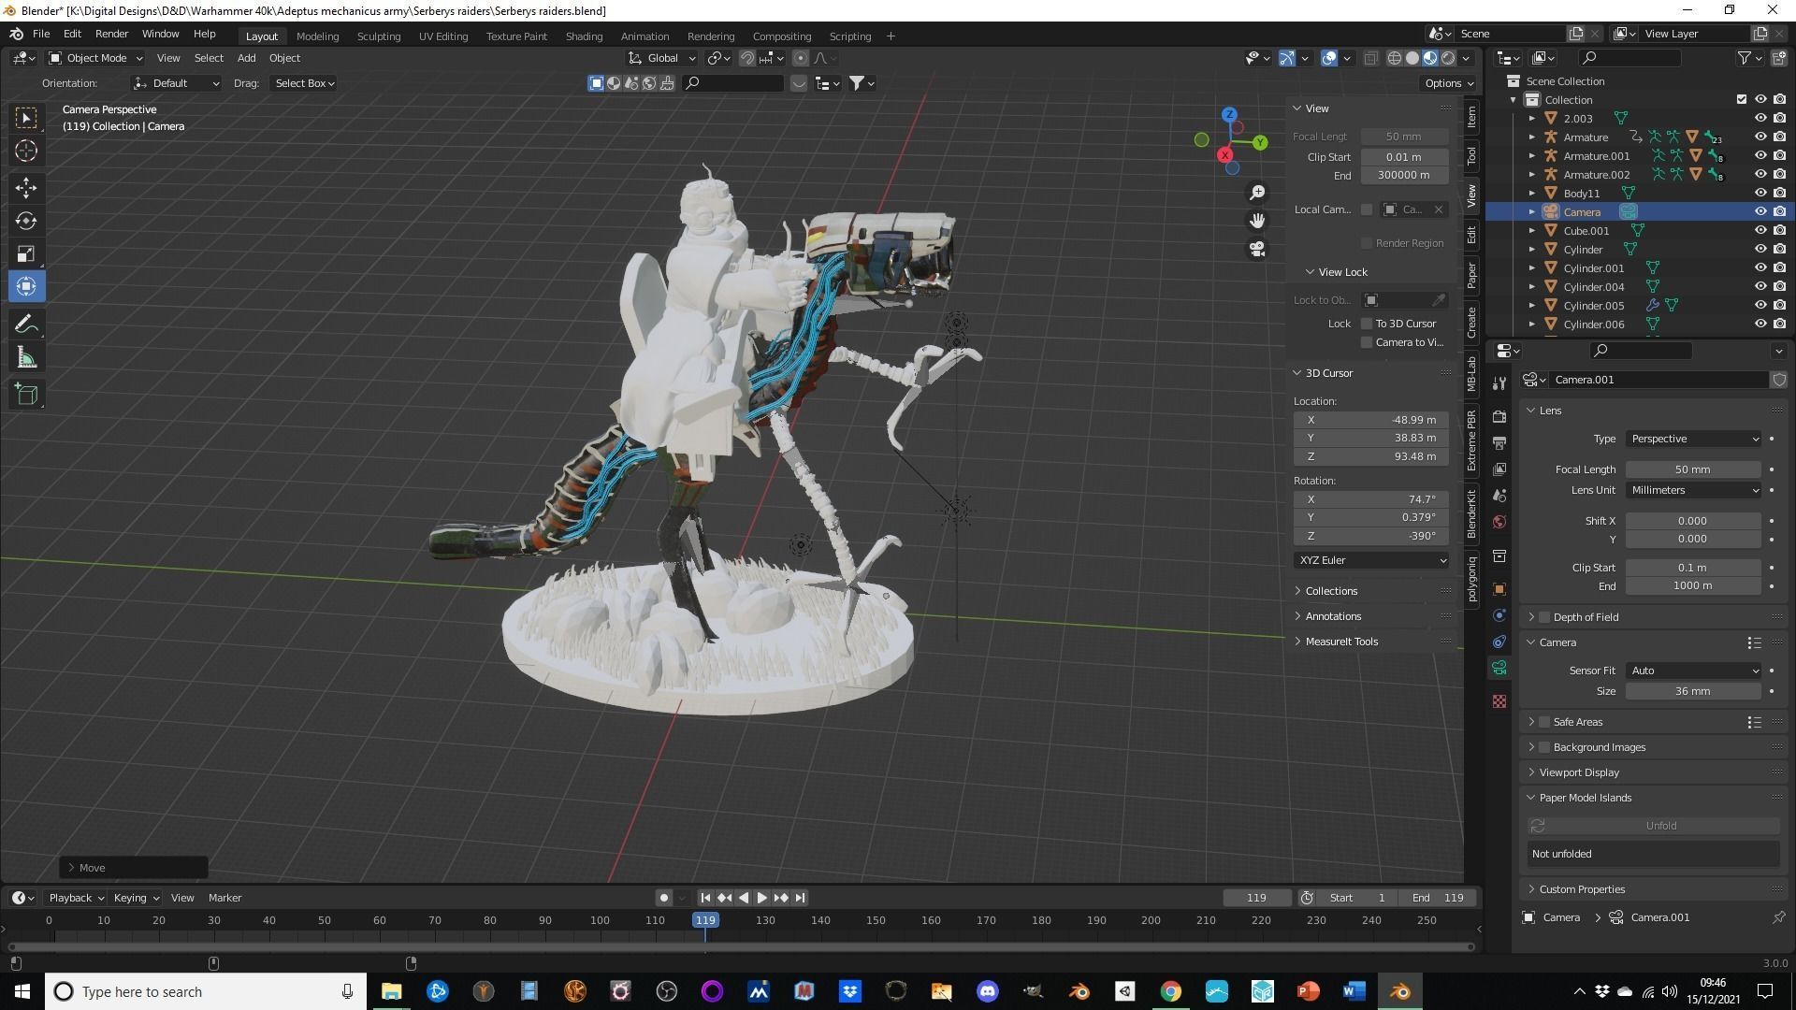Open the lens Type Perspective dropdown
This screenshot has width=1796, height=1010.
click(x=1694, y=439)
